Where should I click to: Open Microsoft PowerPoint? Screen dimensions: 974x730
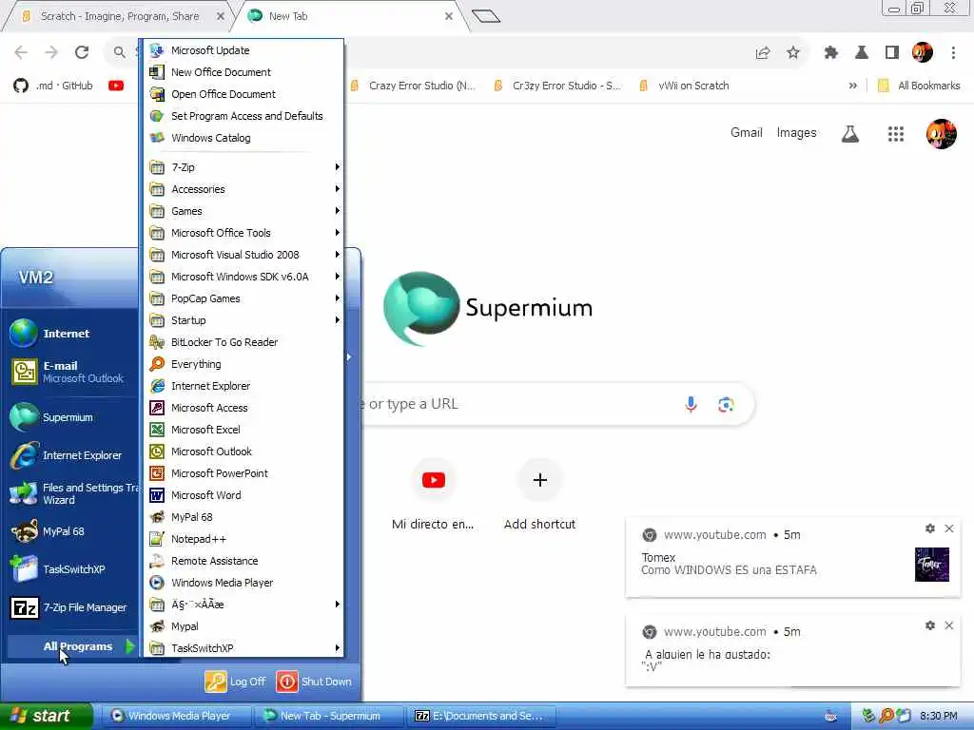pos(243,473)
